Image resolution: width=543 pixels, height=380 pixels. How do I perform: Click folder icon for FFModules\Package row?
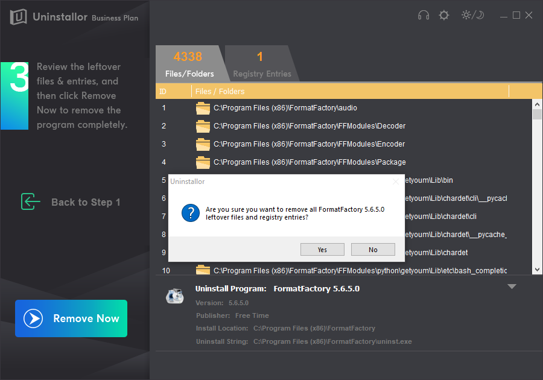203,162
